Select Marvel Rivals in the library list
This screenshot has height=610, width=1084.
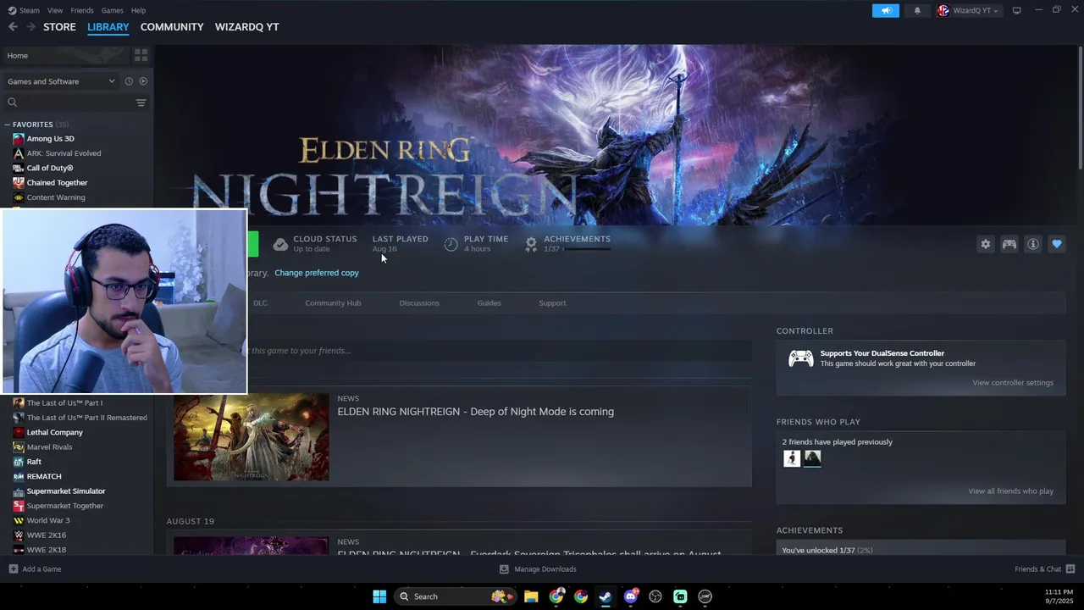(49, 447)
